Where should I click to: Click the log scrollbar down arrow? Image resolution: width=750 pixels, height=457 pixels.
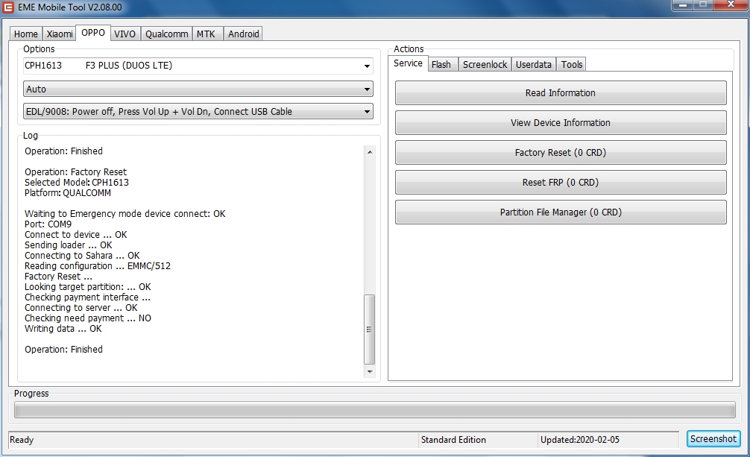tap(369, 372)
